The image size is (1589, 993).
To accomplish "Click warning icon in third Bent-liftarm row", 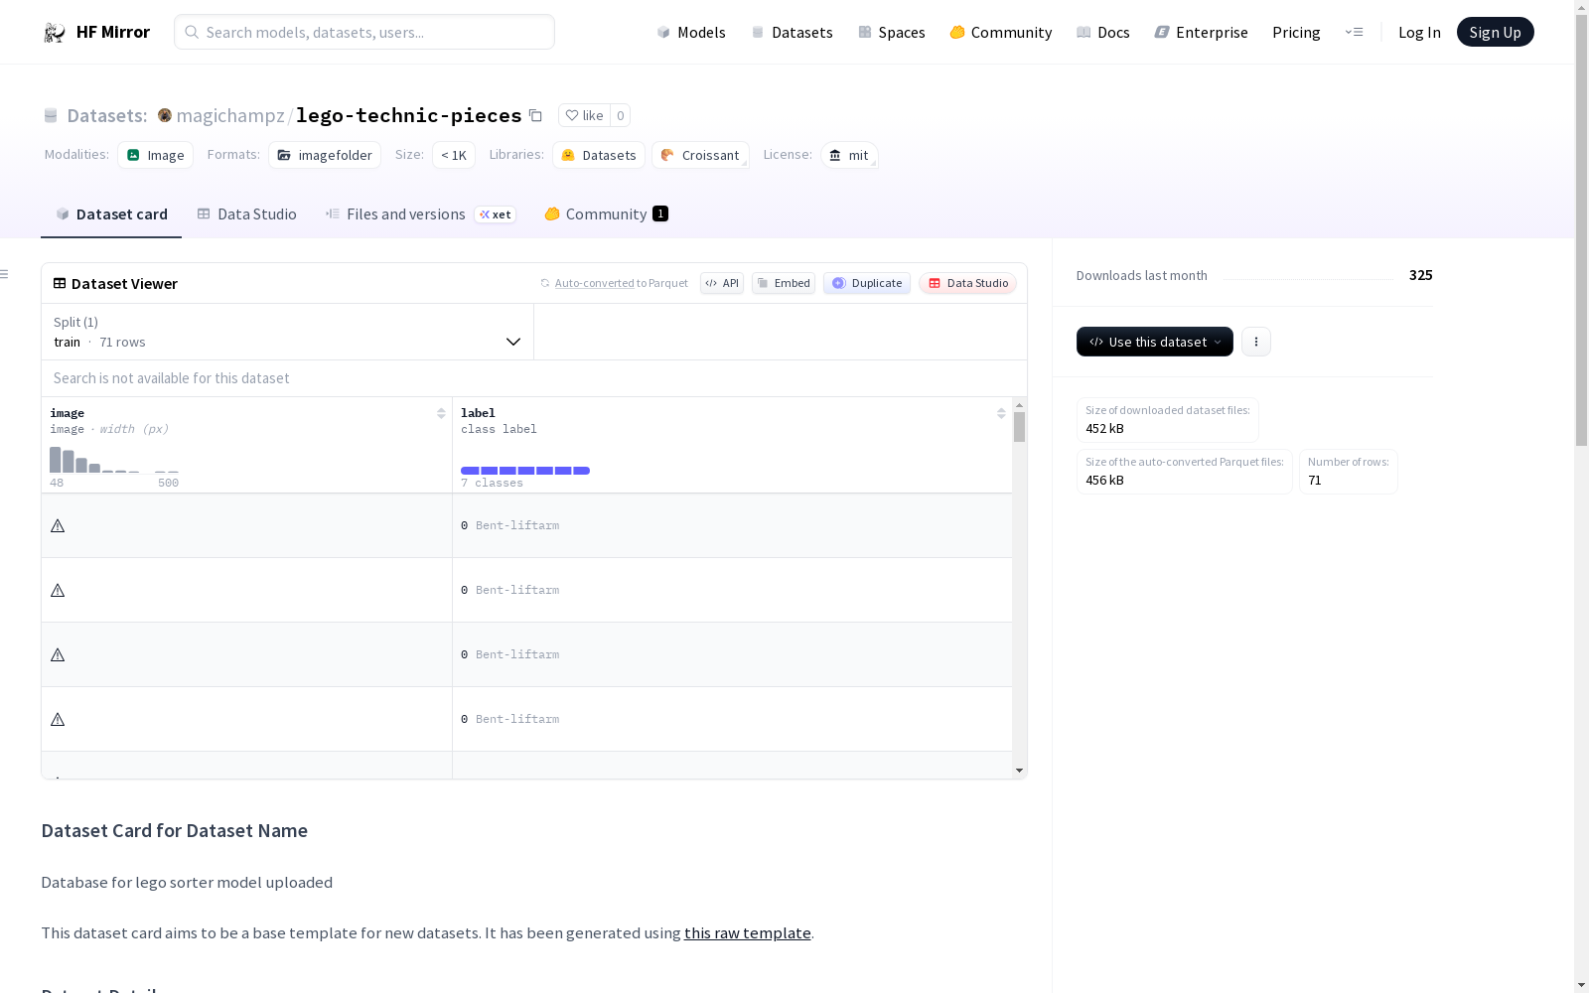I will (x=58, y=654).
